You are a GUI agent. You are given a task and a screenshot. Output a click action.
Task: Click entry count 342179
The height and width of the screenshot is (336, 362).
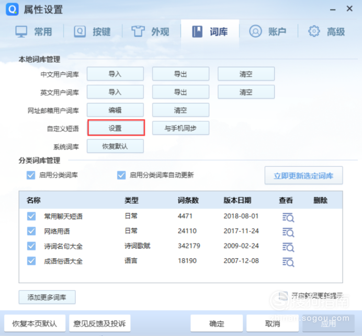189,246
